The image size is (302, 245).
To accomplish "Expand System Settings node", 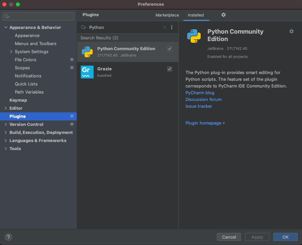I will (x=11, y=51).
